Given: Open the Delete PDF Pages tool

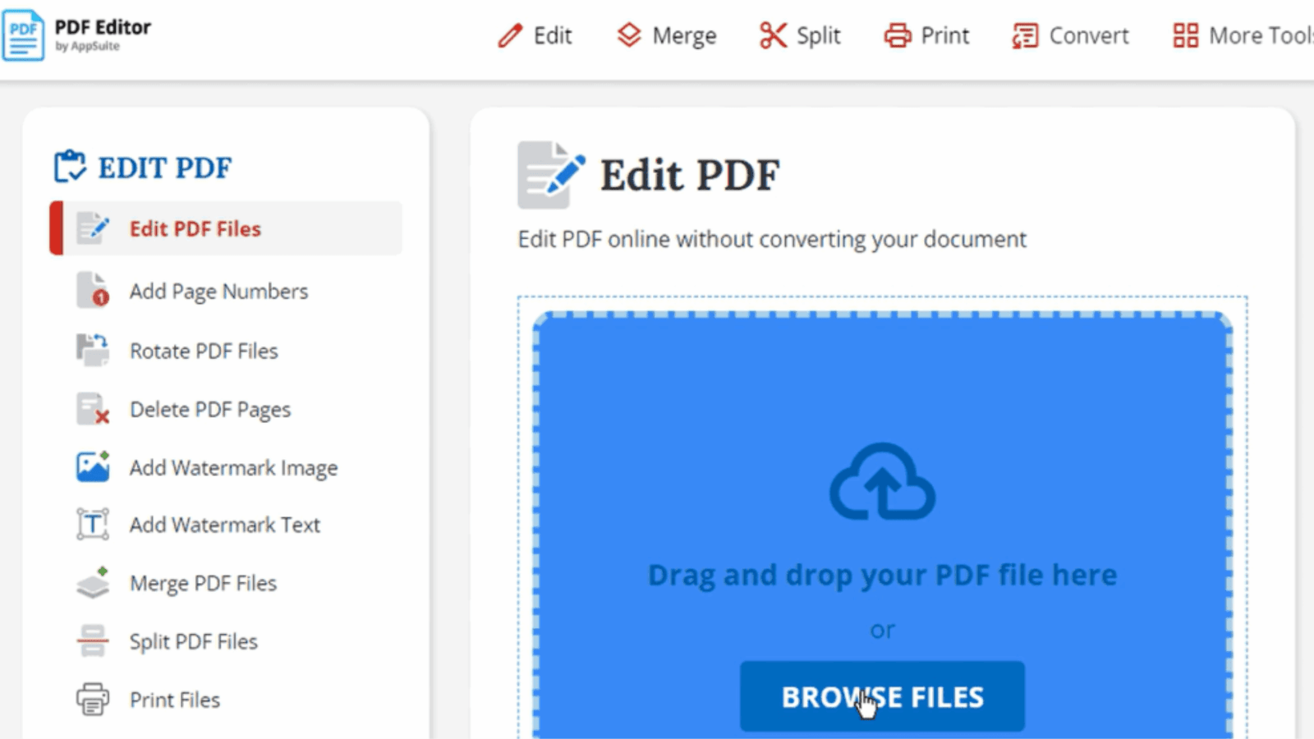Looking at the screenshot, I should click(209, 409).
